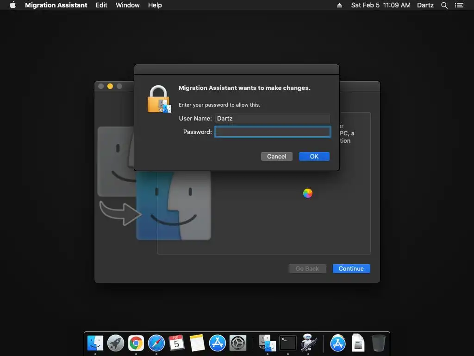Click the padlock icon in the dialog
This screenshot has width=474, height=356.
click(159, 99)
